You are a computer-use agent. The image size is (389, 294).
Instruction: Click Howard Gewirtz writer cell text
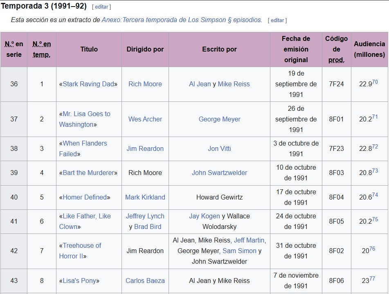click(x=220, y=197)
